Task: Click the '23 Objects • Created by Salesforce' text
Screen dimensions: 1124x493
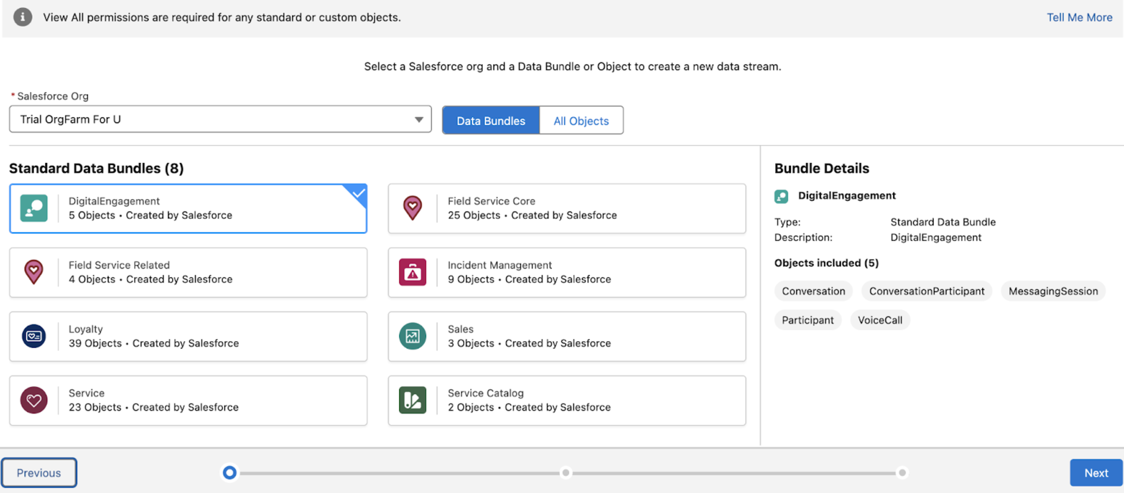Action: click(154, 407)
